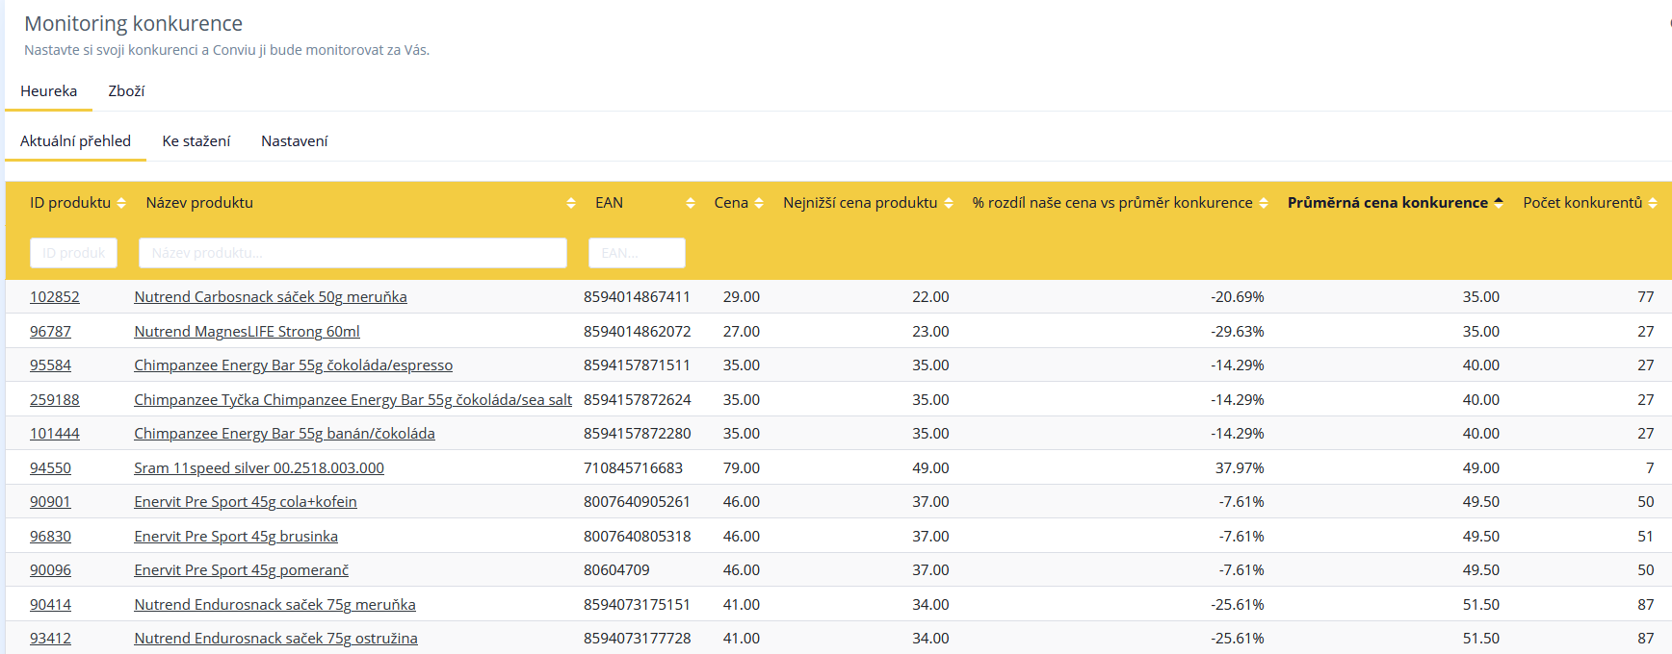The width and height of the screenshot is (1672, 654).
Task: Select average price cell 49.00
Action: (1481, 468)
